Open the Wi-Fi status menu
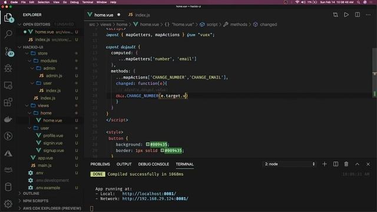Screen dimensions: 377x212 tap(297, 2)
